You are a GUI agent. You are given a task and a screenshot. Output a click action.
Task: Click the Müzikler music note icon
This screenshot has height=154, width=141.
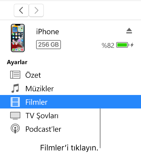(x=15, y=88)
